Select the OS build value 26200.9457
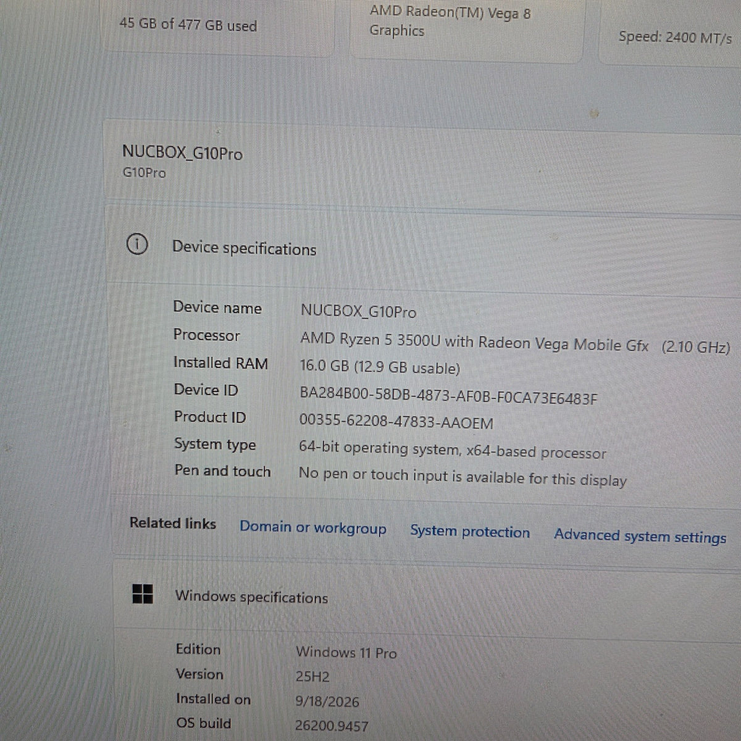 [x=332, y=726]
